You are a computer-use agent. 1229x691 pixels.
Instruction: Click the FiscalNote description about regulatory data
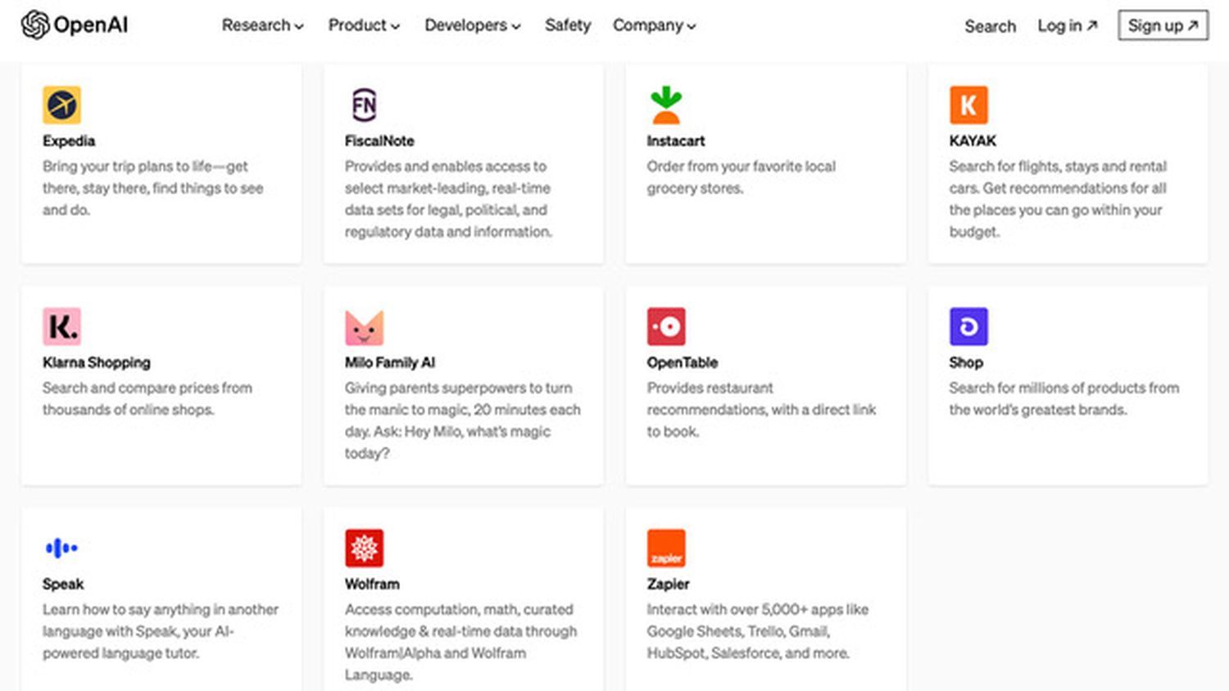[448, 199]
